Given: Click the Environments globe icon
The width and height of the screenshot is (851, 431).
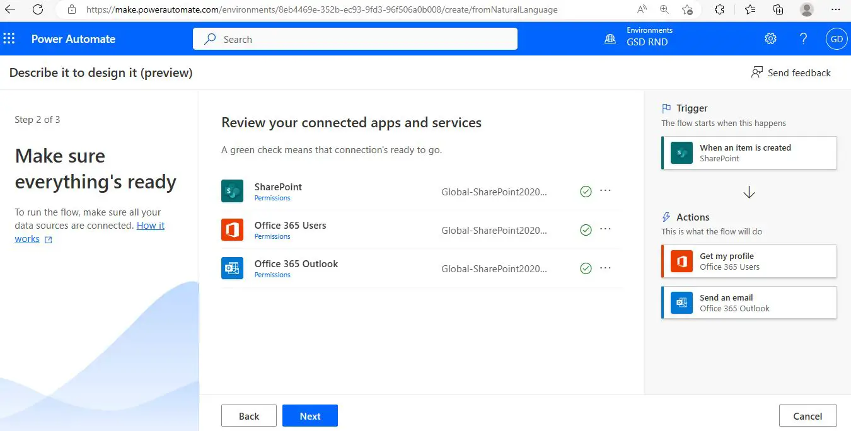Looking at the screenshot, I should click(610, 39).
